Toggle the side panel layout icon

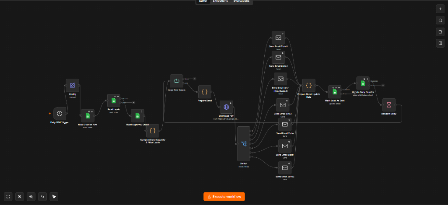pyautogui.click(x=440, y=43)
